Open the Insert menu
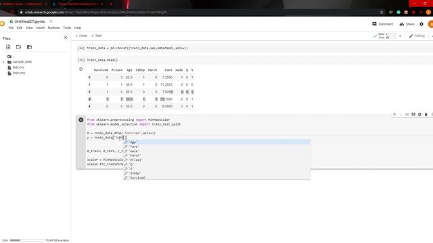The width and height of the screenshot is (433, 243). tap(41, 28)
